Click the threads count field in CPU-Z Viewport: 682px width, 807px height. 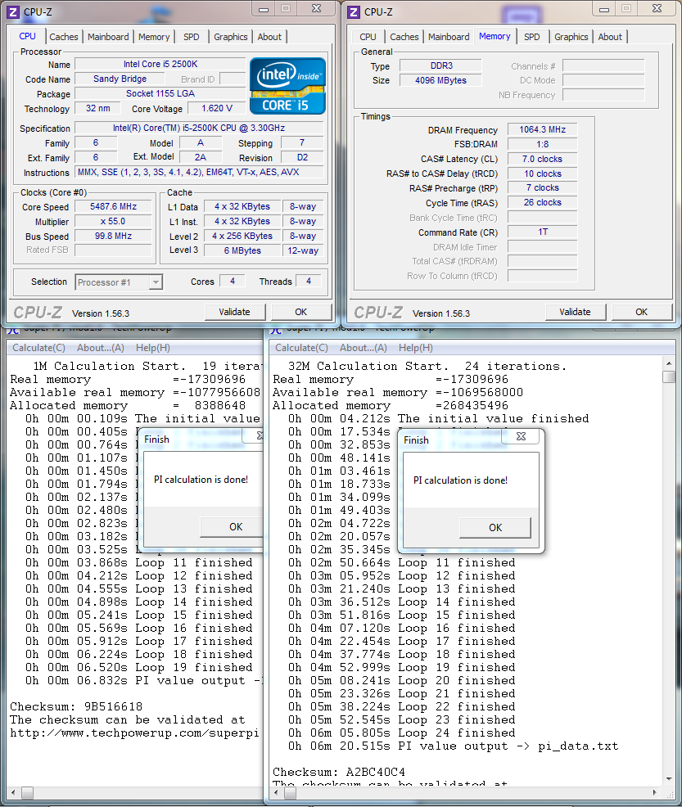pyautogui.click(x=309, y=281)
